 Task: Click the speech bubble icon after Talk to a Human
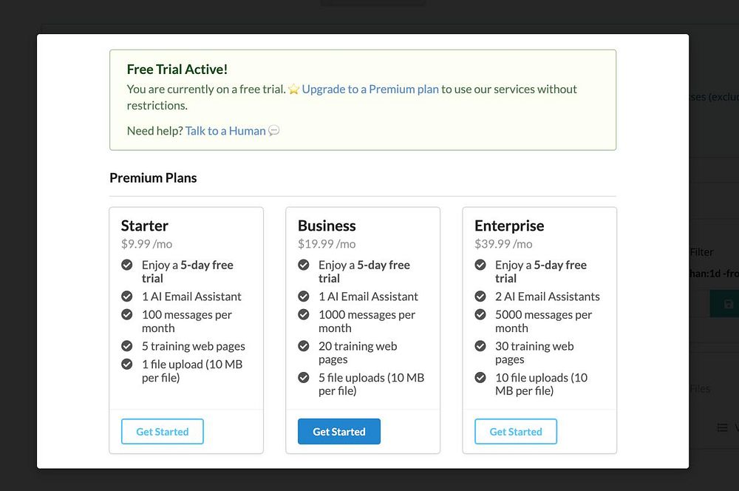pos(274,131)
